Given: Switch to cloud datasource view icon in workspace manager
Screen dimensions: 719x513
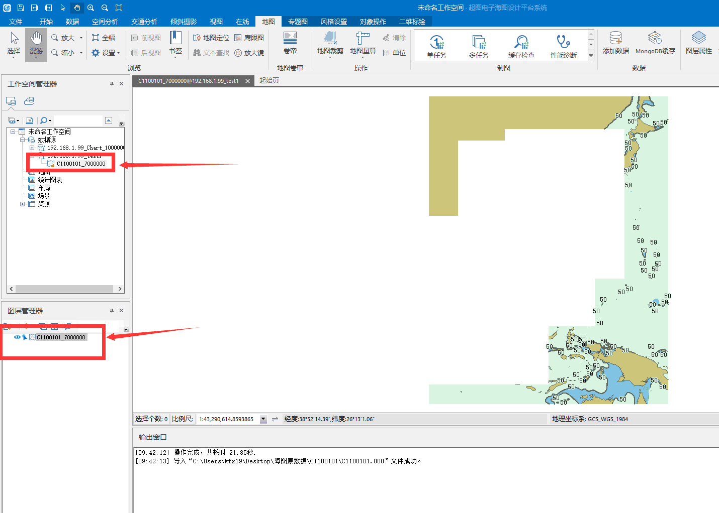Looking at the screenshot, I should (29, 101).
